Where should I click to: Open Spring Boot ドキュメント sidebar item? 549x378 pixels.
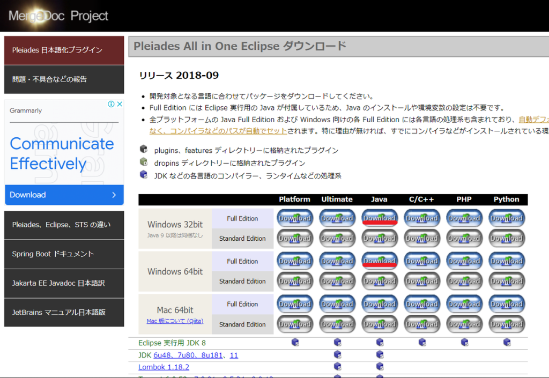64,254
